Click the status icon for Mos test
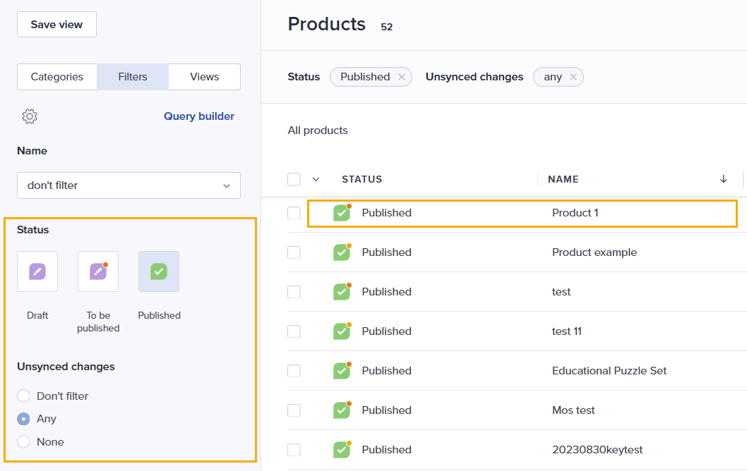This screenshot has width=747, height=471. pyautogui.click(x=342, y=410)
